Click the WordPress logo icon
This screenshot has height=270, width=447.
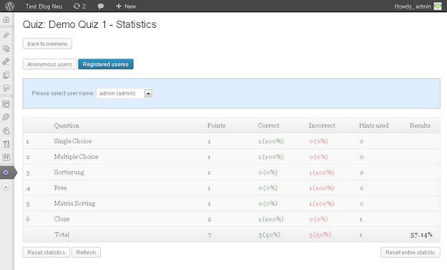tap(9, 6)
